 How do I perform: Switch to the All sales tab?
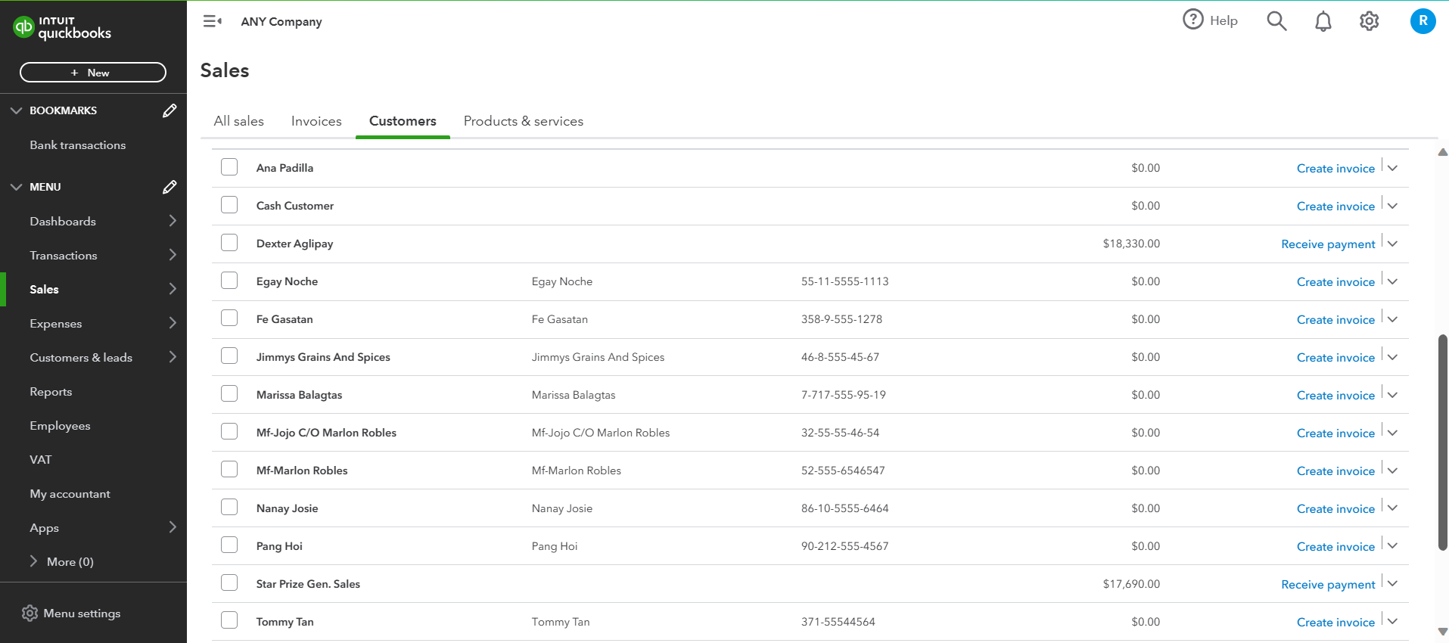[x=239, y=121]
